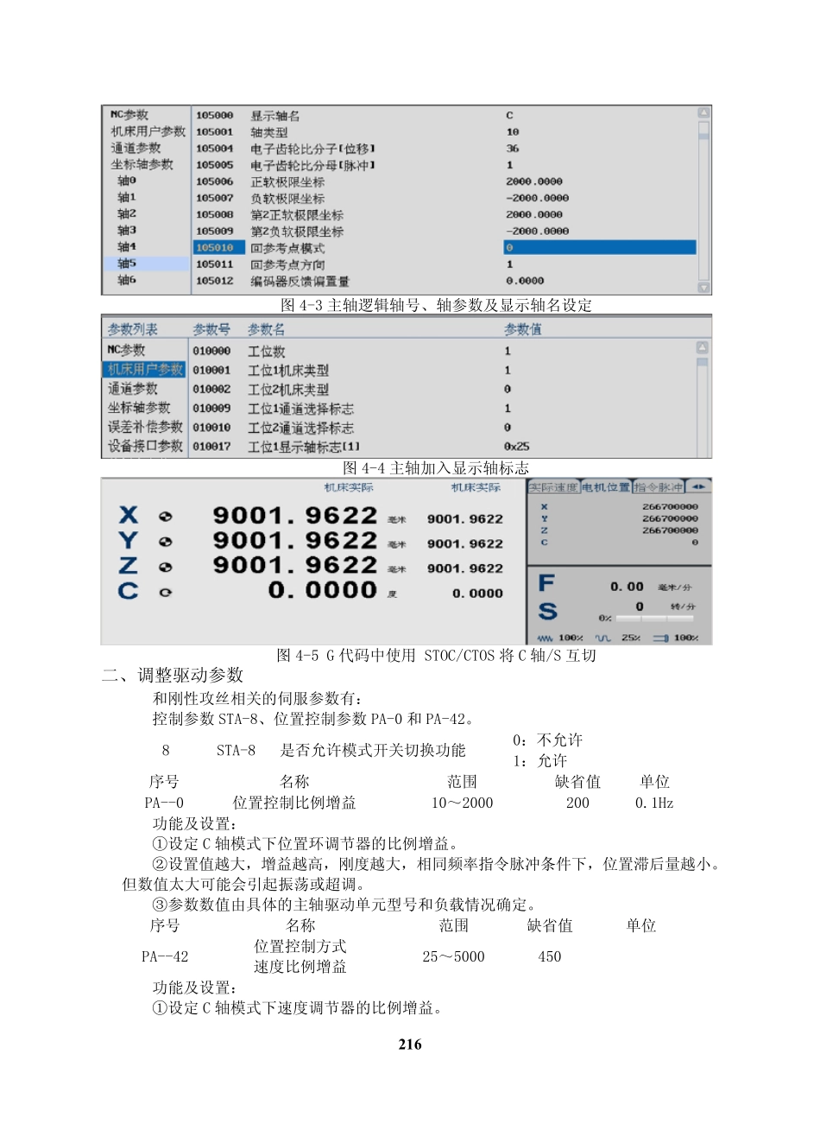Click the large S spindle symbol
The width and height of the screenshot is (820, 1124).
547,612
